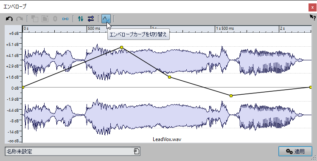This screenshot has width=317, height=161.
Task: Click the 1 s 500 ms ruler mark
Action: [x=225, y=28]
